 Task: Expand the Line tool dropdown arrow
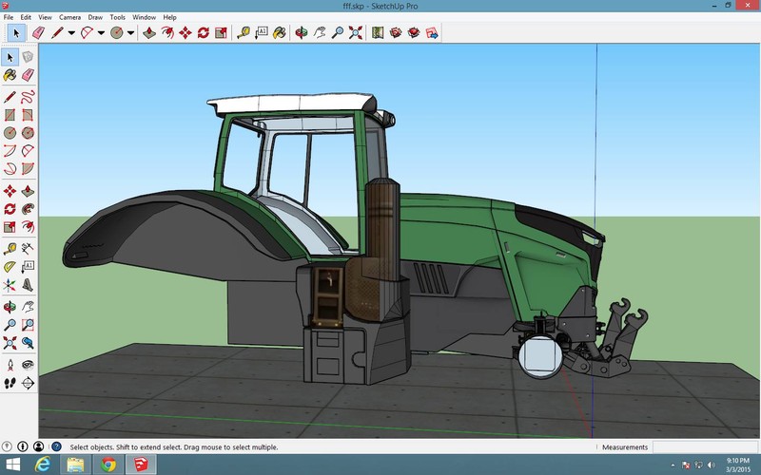(x=72, y=32)
